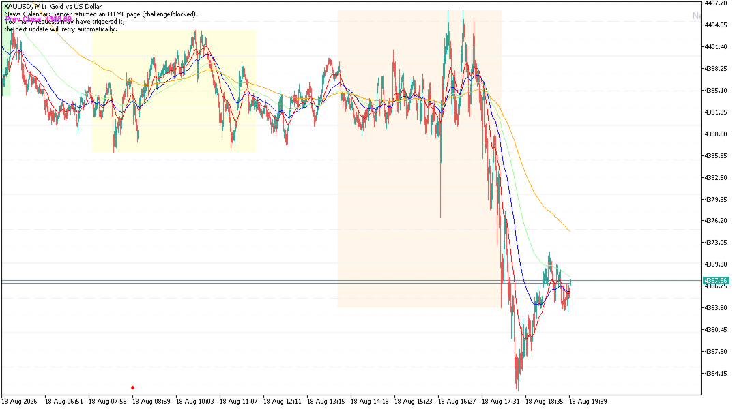Click time axis label 18 Aug 15:23
The height and width of the screenshot is (409, 737).
click(414, 402)
